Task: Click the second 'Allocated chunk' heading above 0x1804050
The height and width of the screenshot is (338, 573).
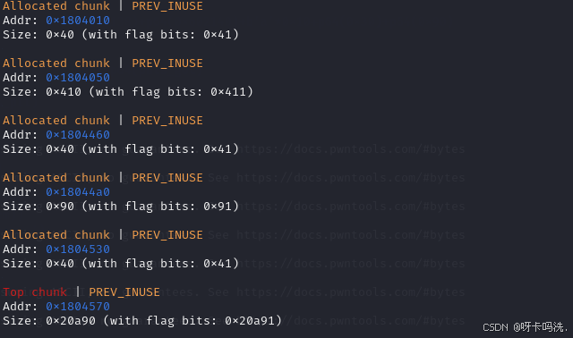Action: (56, 63)
